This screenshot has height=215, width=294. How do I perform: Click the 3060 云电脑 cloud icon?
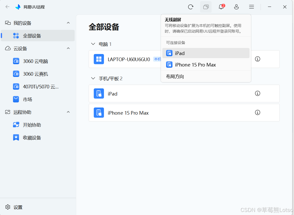(16, 61)
